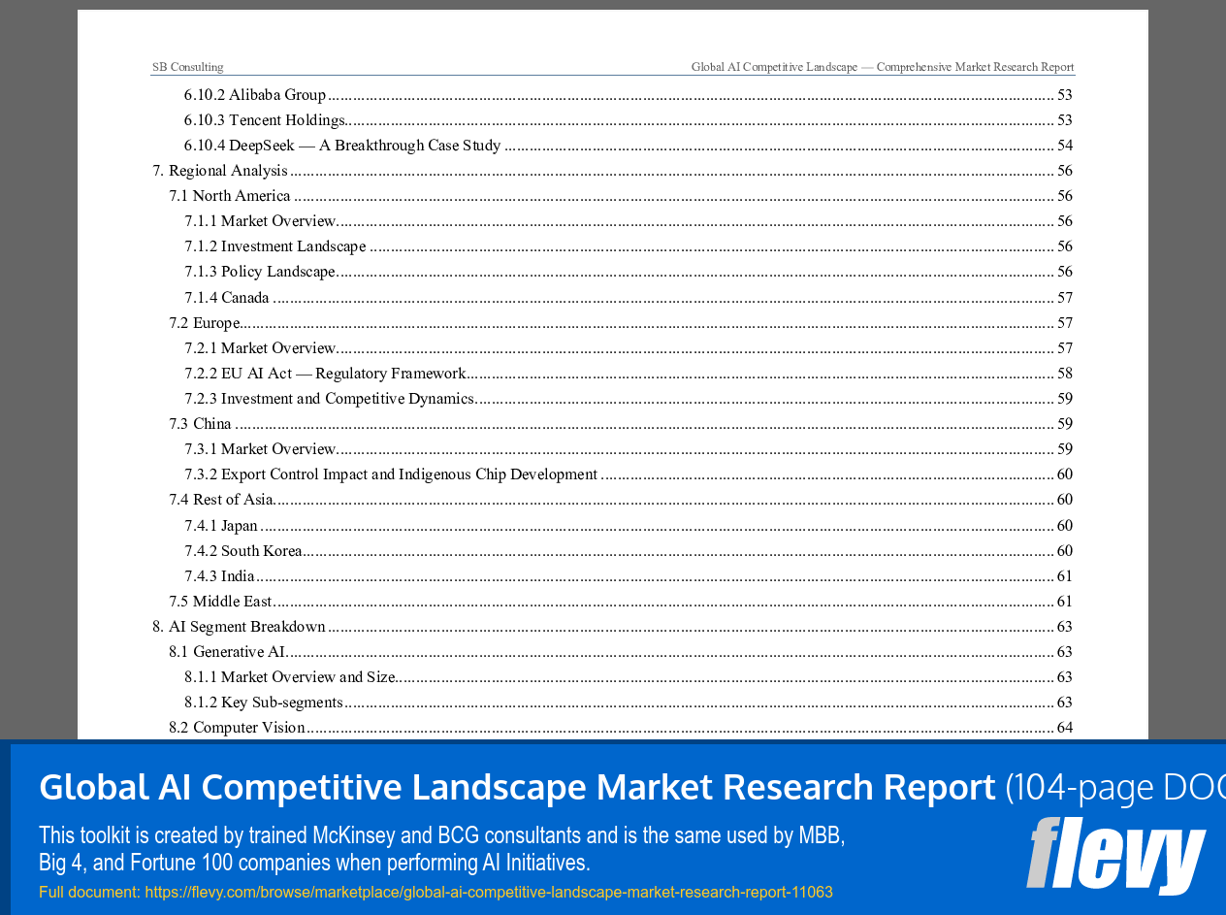Click the report title in the header

pos(882,66)
